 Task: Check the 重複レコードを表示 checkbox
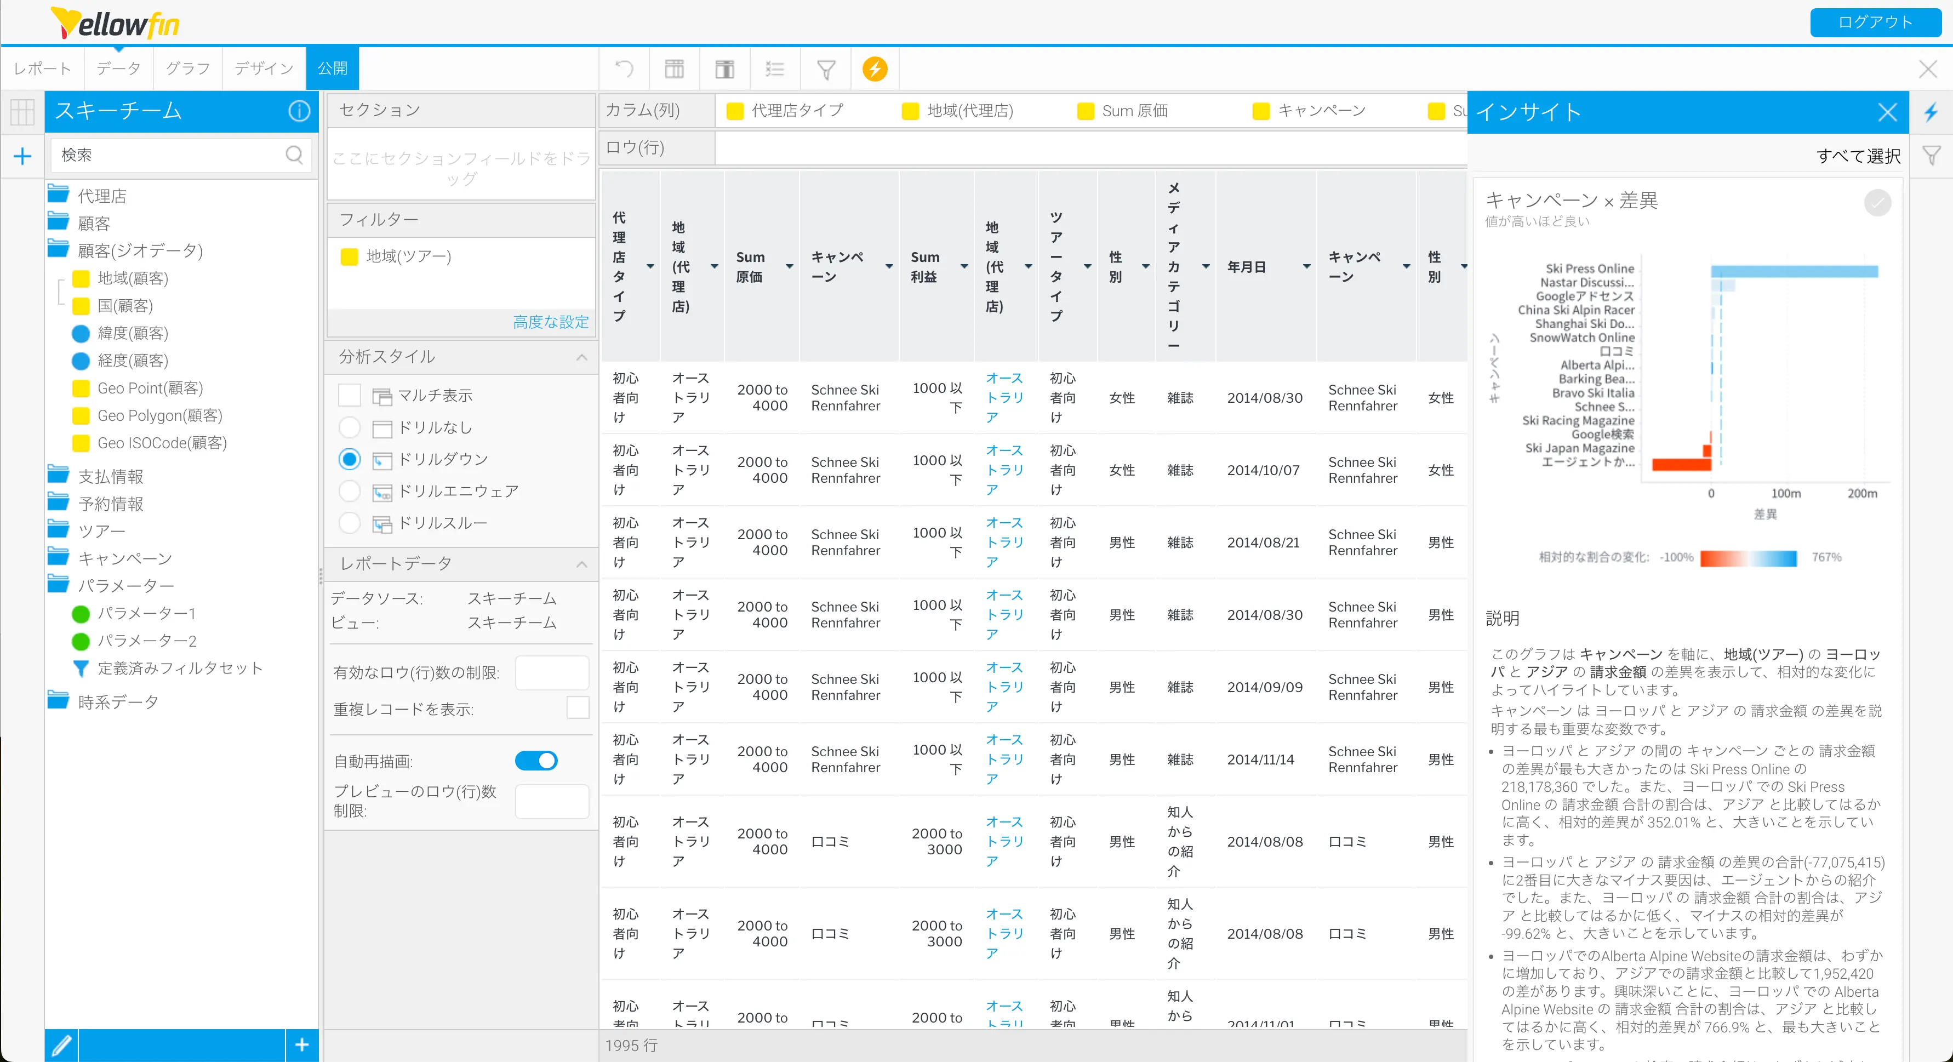point(578,708)
